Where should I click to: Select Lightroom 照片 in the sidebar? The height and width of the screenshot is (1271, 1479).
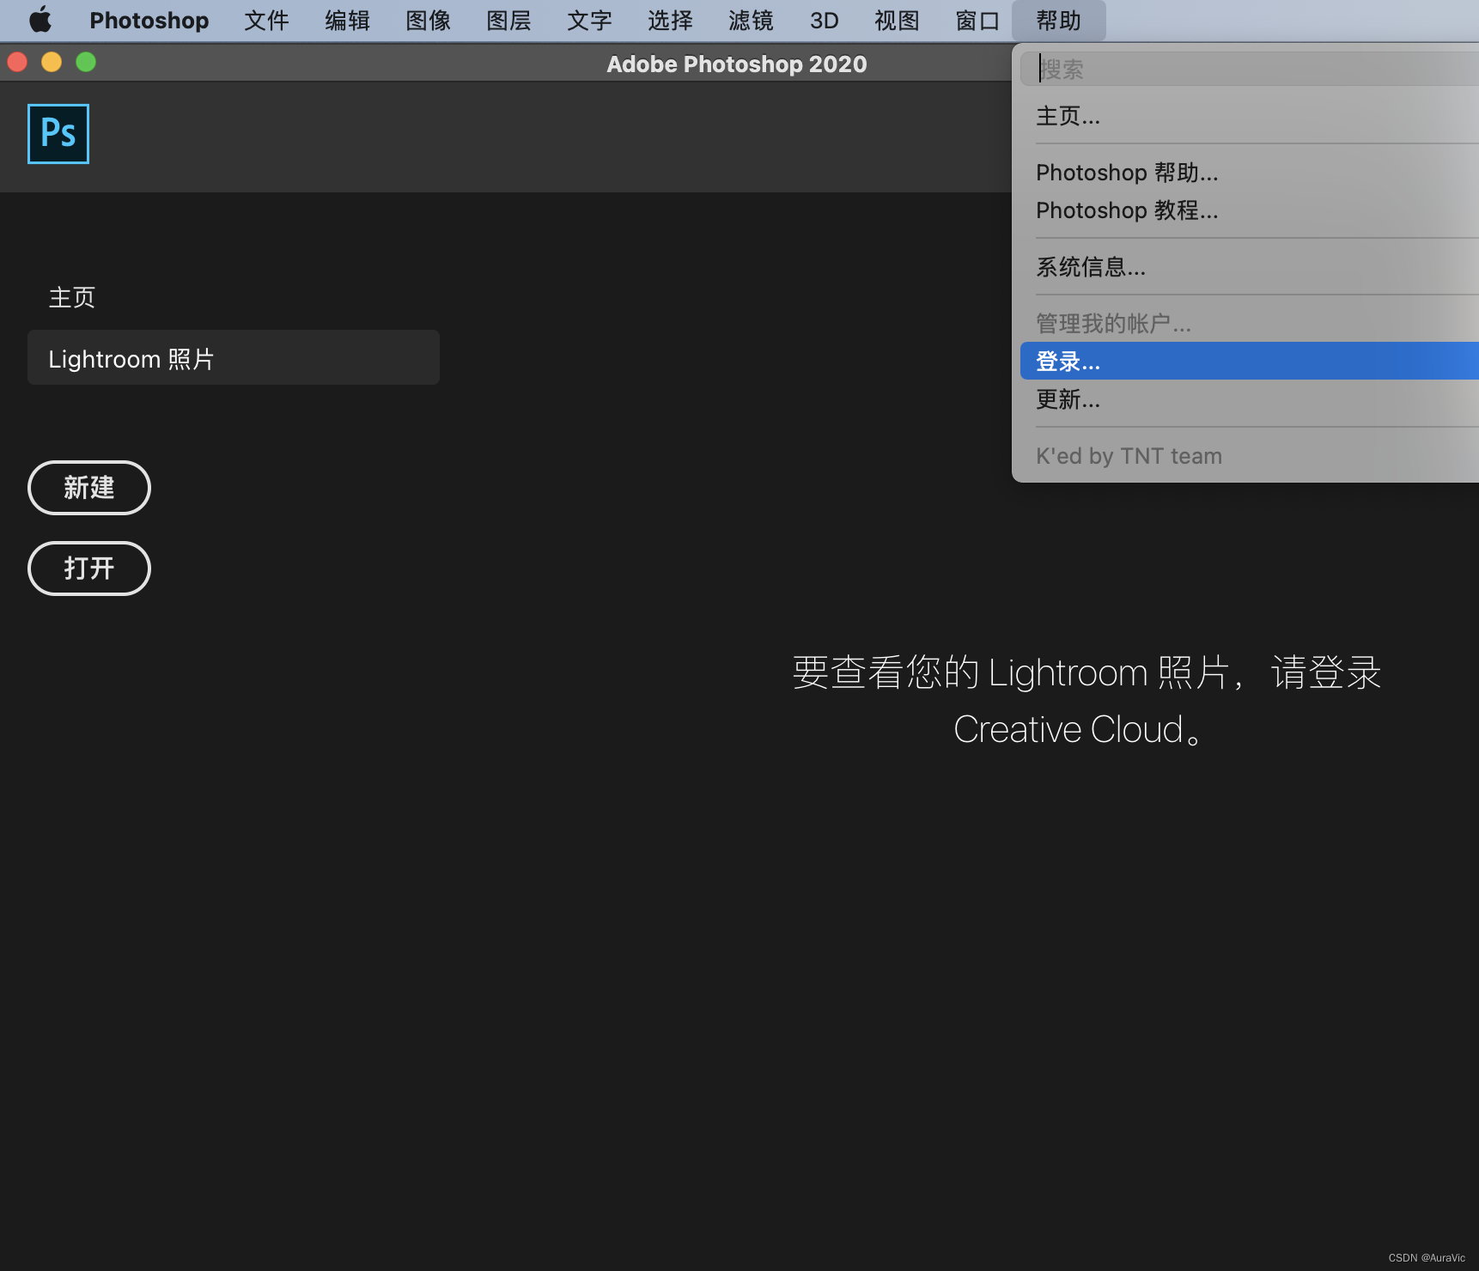point(234,358)
